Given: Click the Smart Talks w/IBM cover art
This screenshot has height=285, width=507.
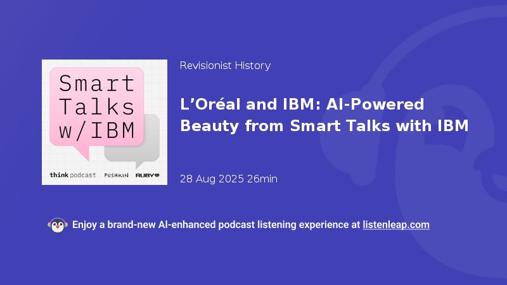Looking at the screenshot, I should pyautogui.click(x=105, y=122).
